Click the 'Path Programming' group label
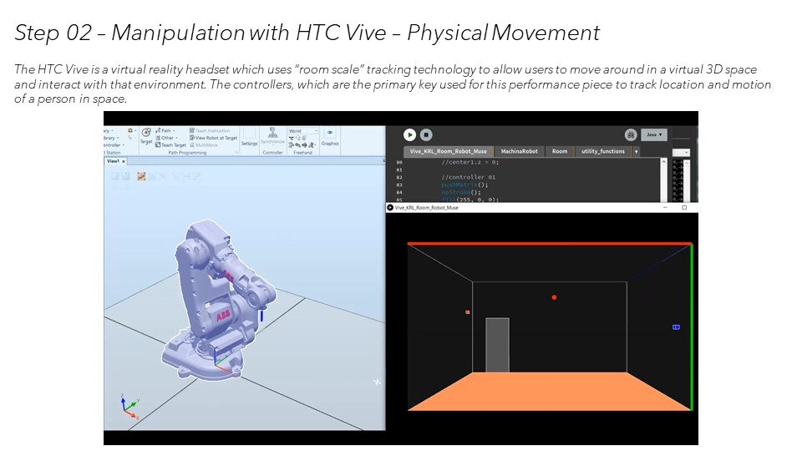This screenshot has height=451, width=802. (187, 152)
